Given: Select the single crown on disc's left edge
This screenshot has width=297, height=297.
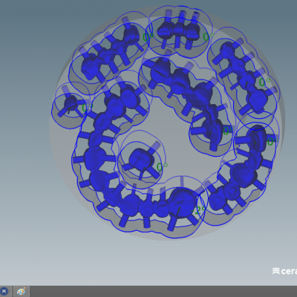Looking at the screenshot, I should coord(71,102).
